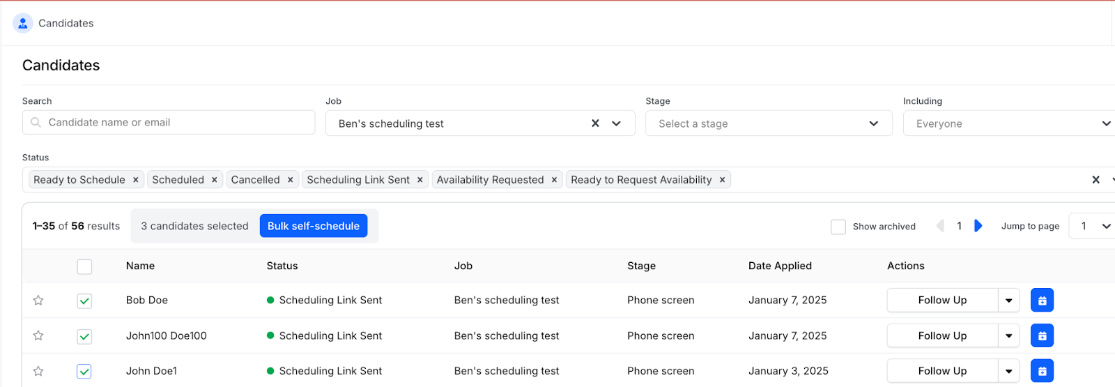
Task: Click the John Doe1 candidate name
Action: (151, 371)
